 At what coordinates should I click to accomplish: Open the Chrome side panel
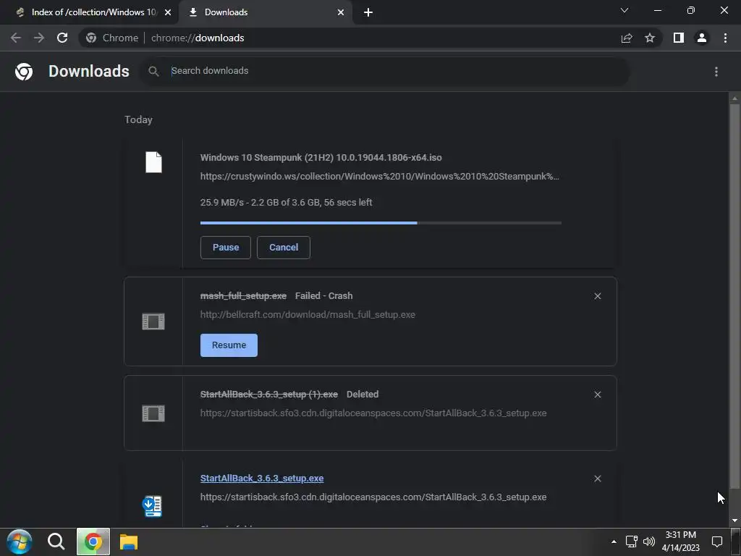tap(679, 38)
